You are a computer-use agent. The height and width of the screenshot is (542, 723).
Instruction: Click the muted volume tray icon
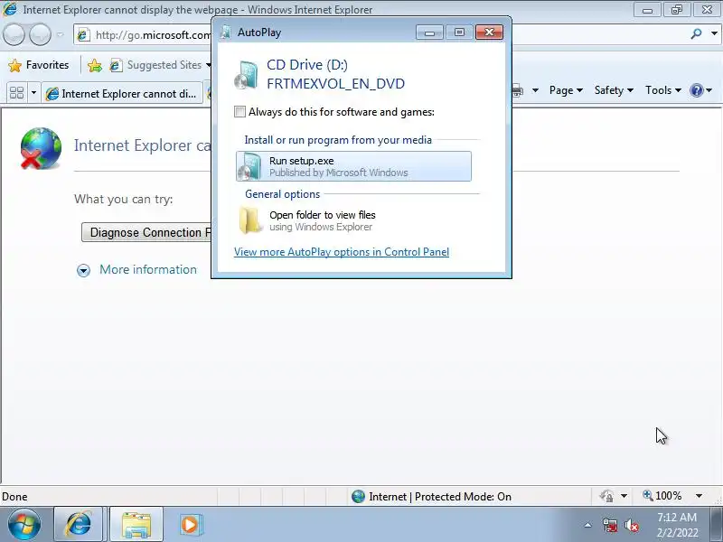click(x=632, y=525)
